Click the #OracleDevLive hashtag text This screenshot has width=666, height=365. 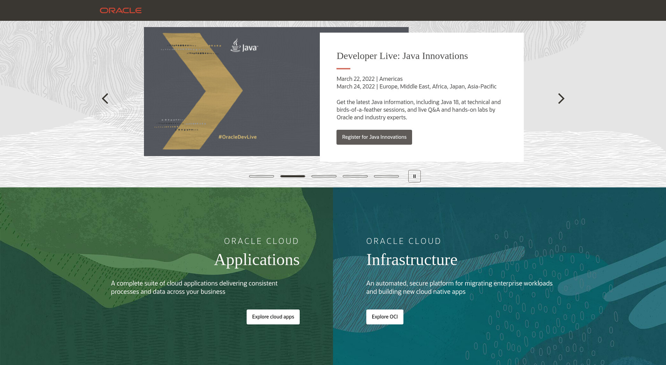238,137
